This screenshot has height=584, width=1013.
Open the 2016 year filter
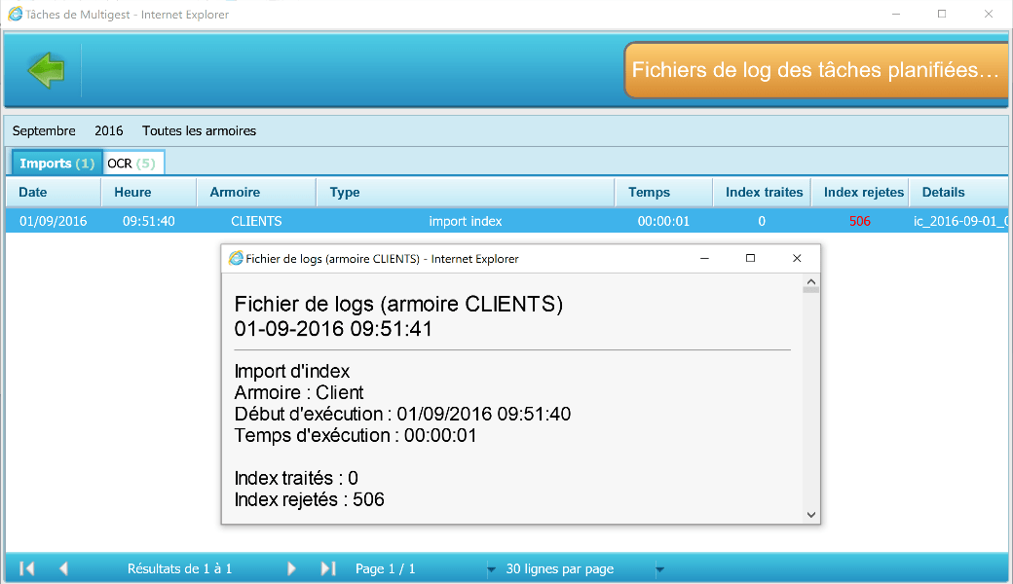click(108, 130)
